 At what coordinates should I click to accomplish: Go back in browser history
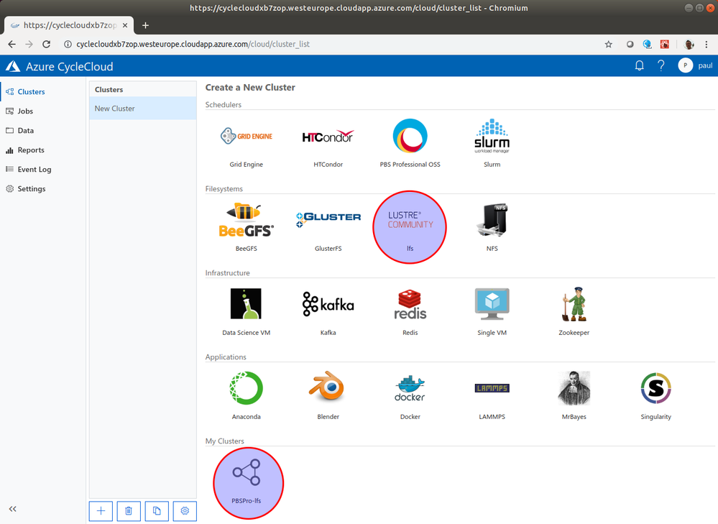[x=12, y=44]
